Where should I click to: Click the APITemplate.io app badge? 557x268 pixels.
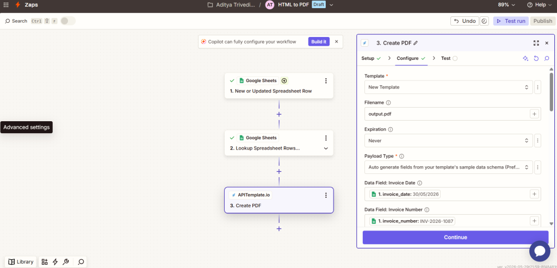click(251, 195)
